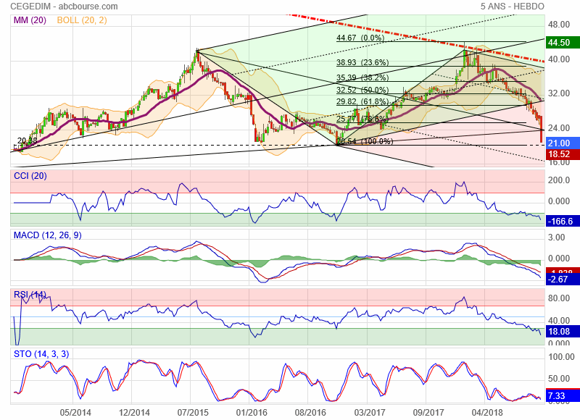The width and height of the screenshot is (580, 420).
Task: Click the 08/2016 date label
Action: click(310, 412)
